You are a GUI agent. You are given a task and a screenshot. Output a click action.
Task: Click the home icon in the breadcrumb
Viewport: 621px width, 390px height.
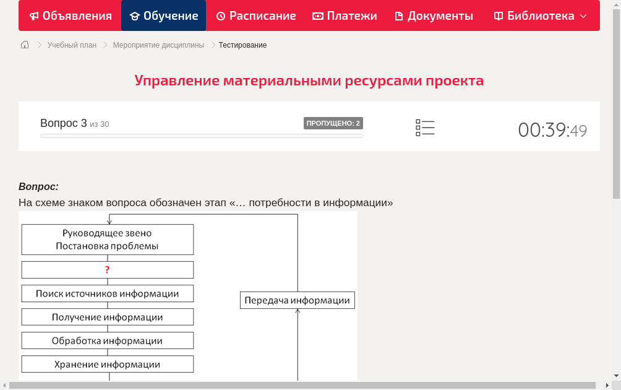point(24,45)
